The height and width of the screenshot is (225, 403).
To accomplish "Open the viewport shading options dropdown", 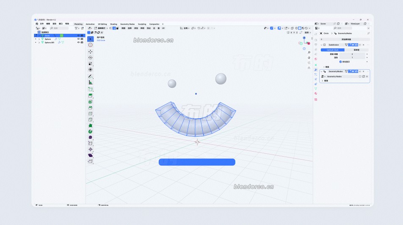I will pos(310,28).
